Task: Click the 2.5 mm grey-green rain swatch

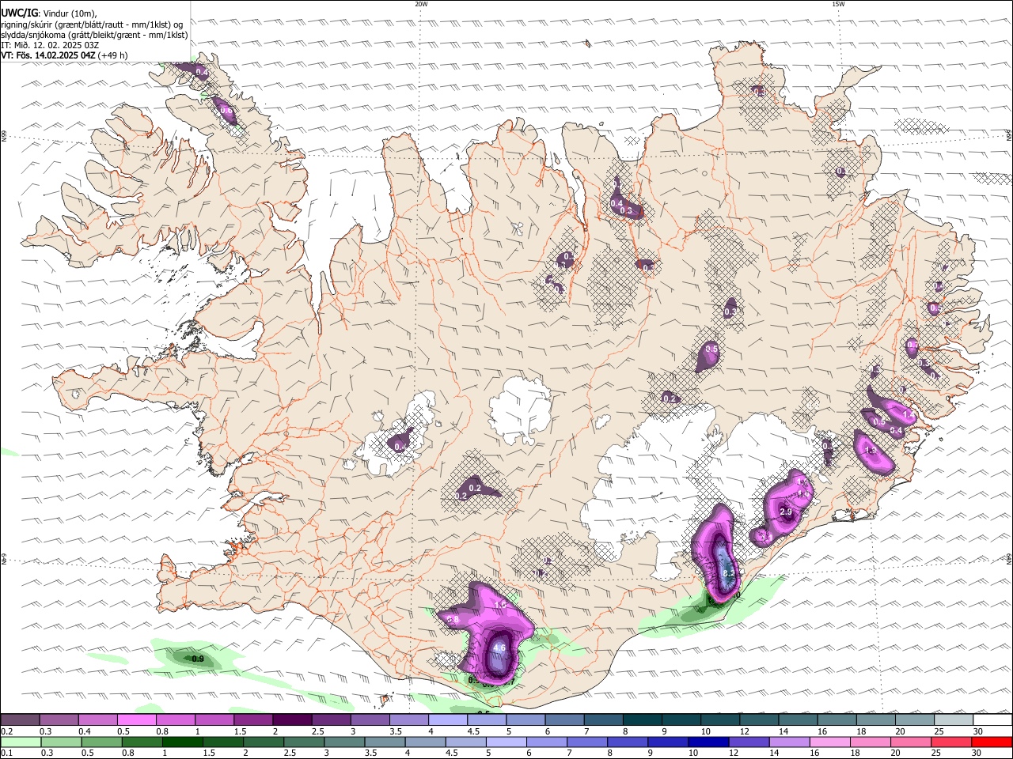Action: pyautogui.click(x=304, y=742)
